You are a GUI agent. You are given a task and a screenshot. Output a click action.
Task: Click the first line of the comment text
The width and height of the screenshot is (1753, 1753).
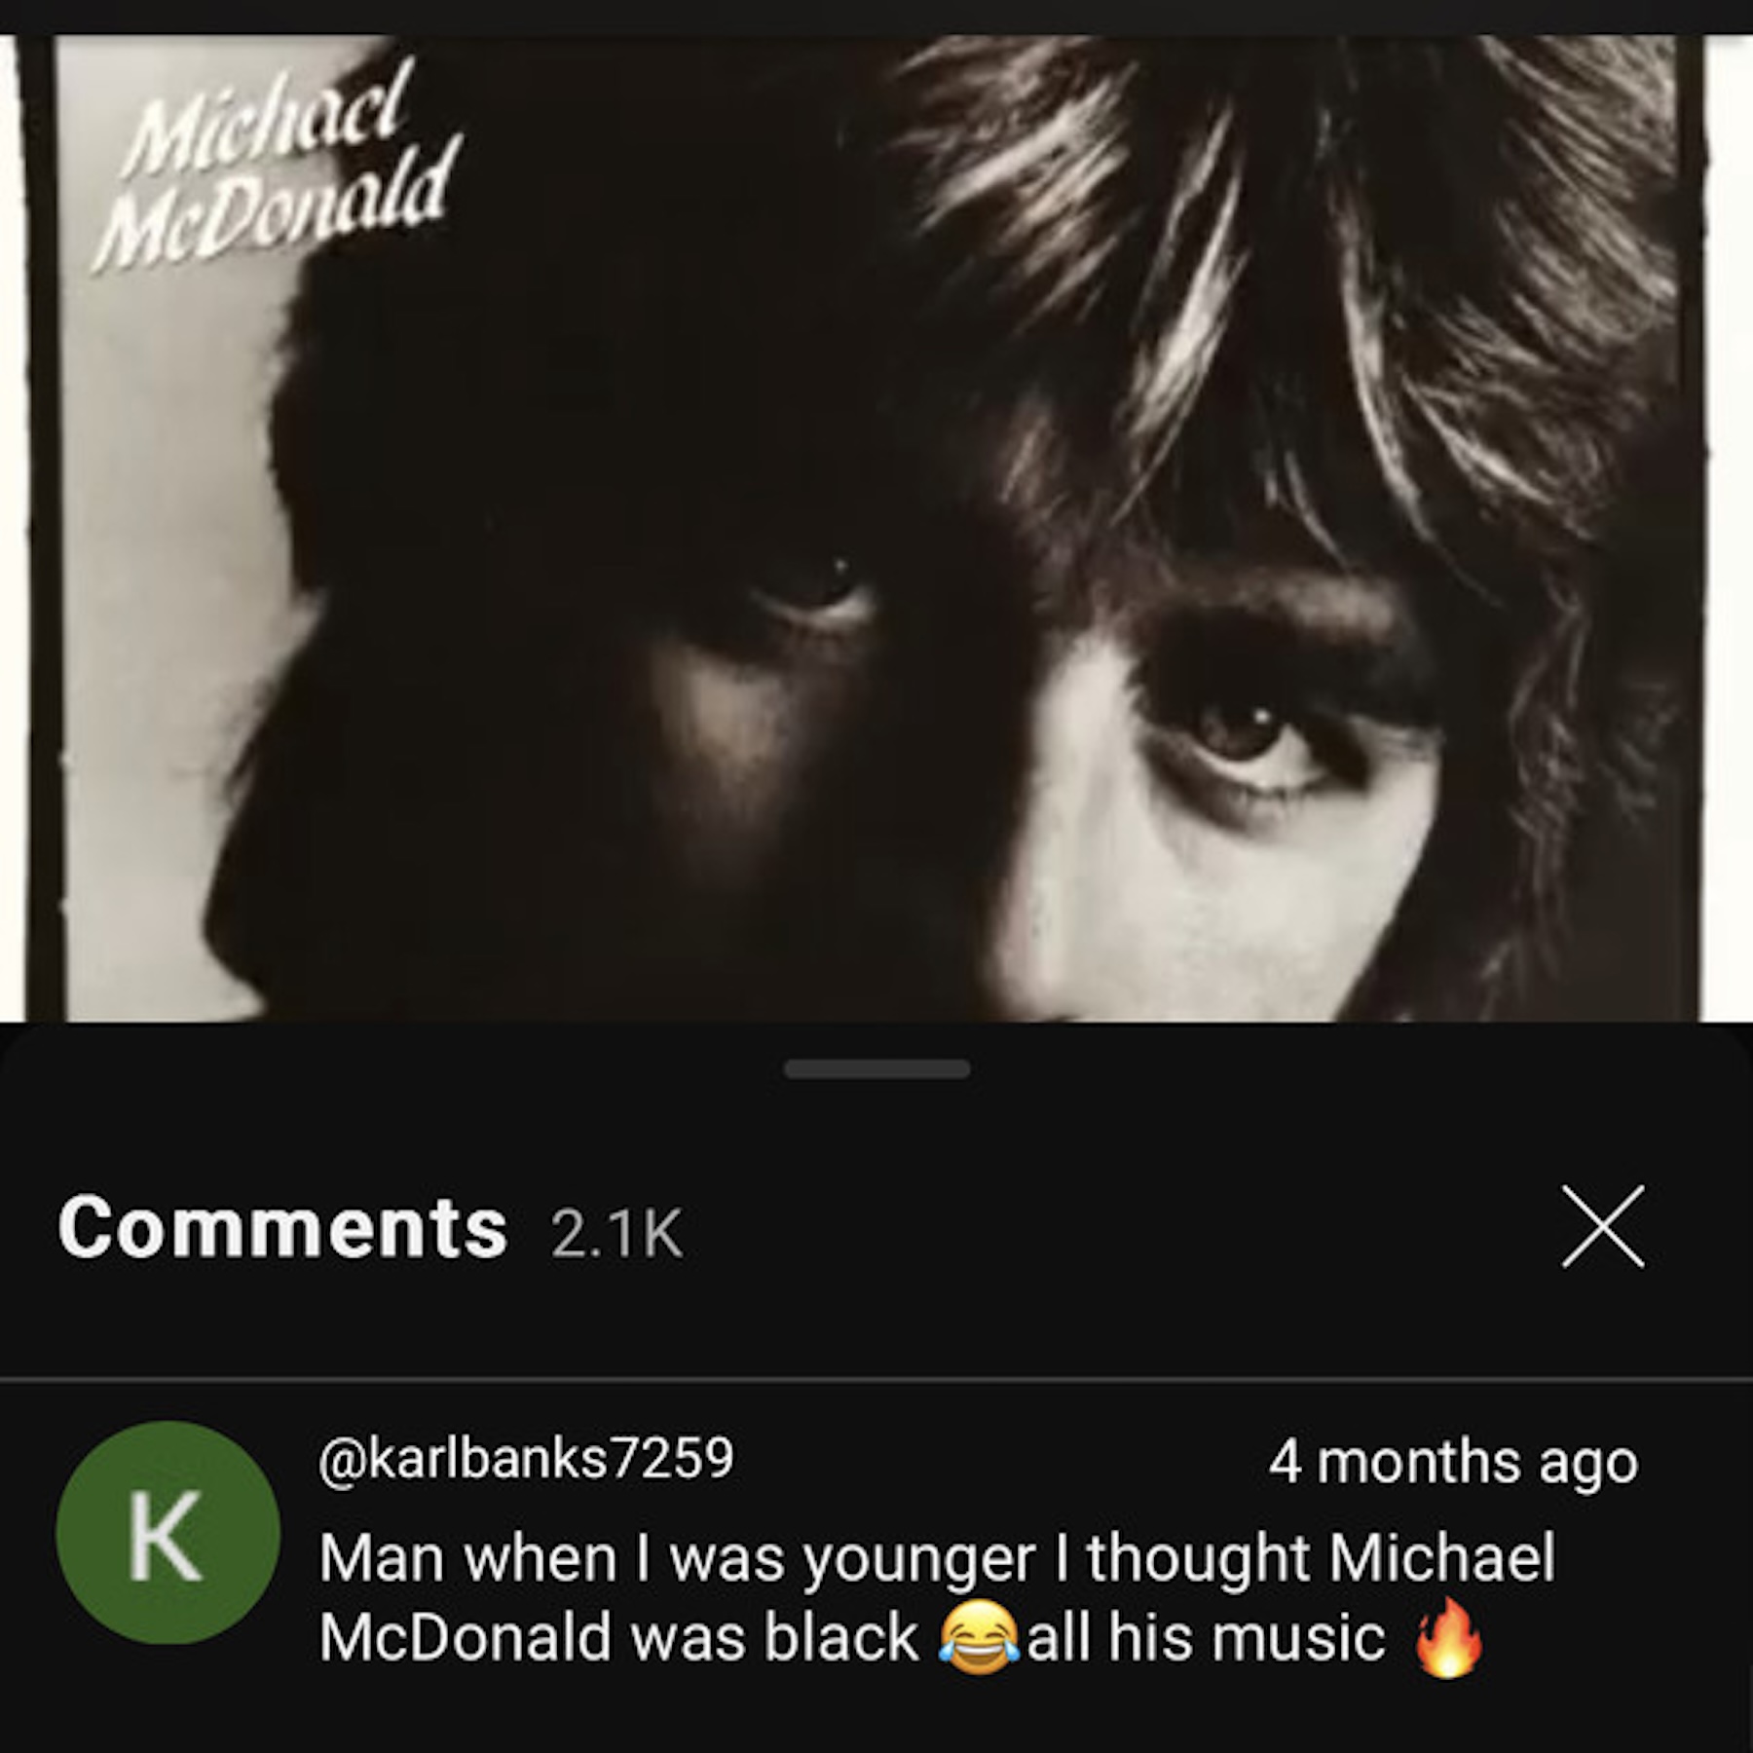935,1558
